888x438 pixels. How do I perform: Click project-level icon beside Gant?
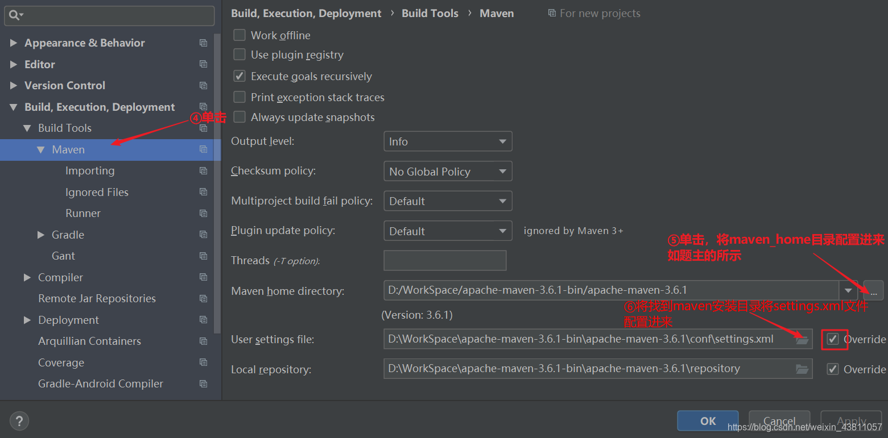(203, 256)
